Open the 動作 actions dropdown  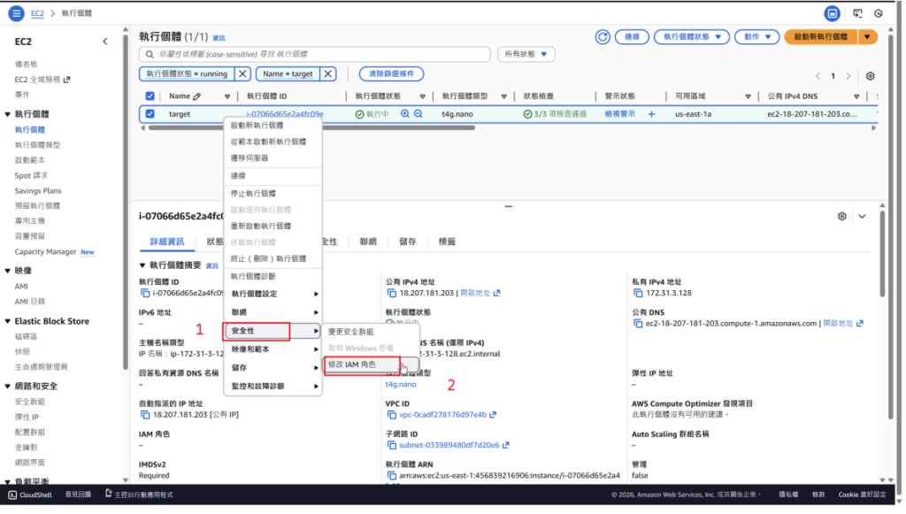click(757, 37)
